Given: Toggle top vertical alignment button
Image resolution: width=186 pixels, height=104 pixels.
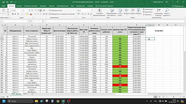Looking at the screenshot, I should tap(35, 10).
